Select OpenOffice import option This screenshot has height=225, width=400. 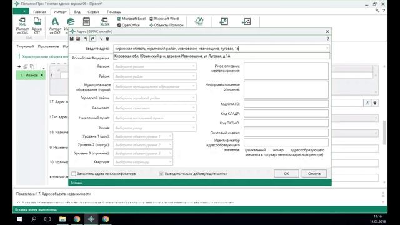(x=129, y=25)
